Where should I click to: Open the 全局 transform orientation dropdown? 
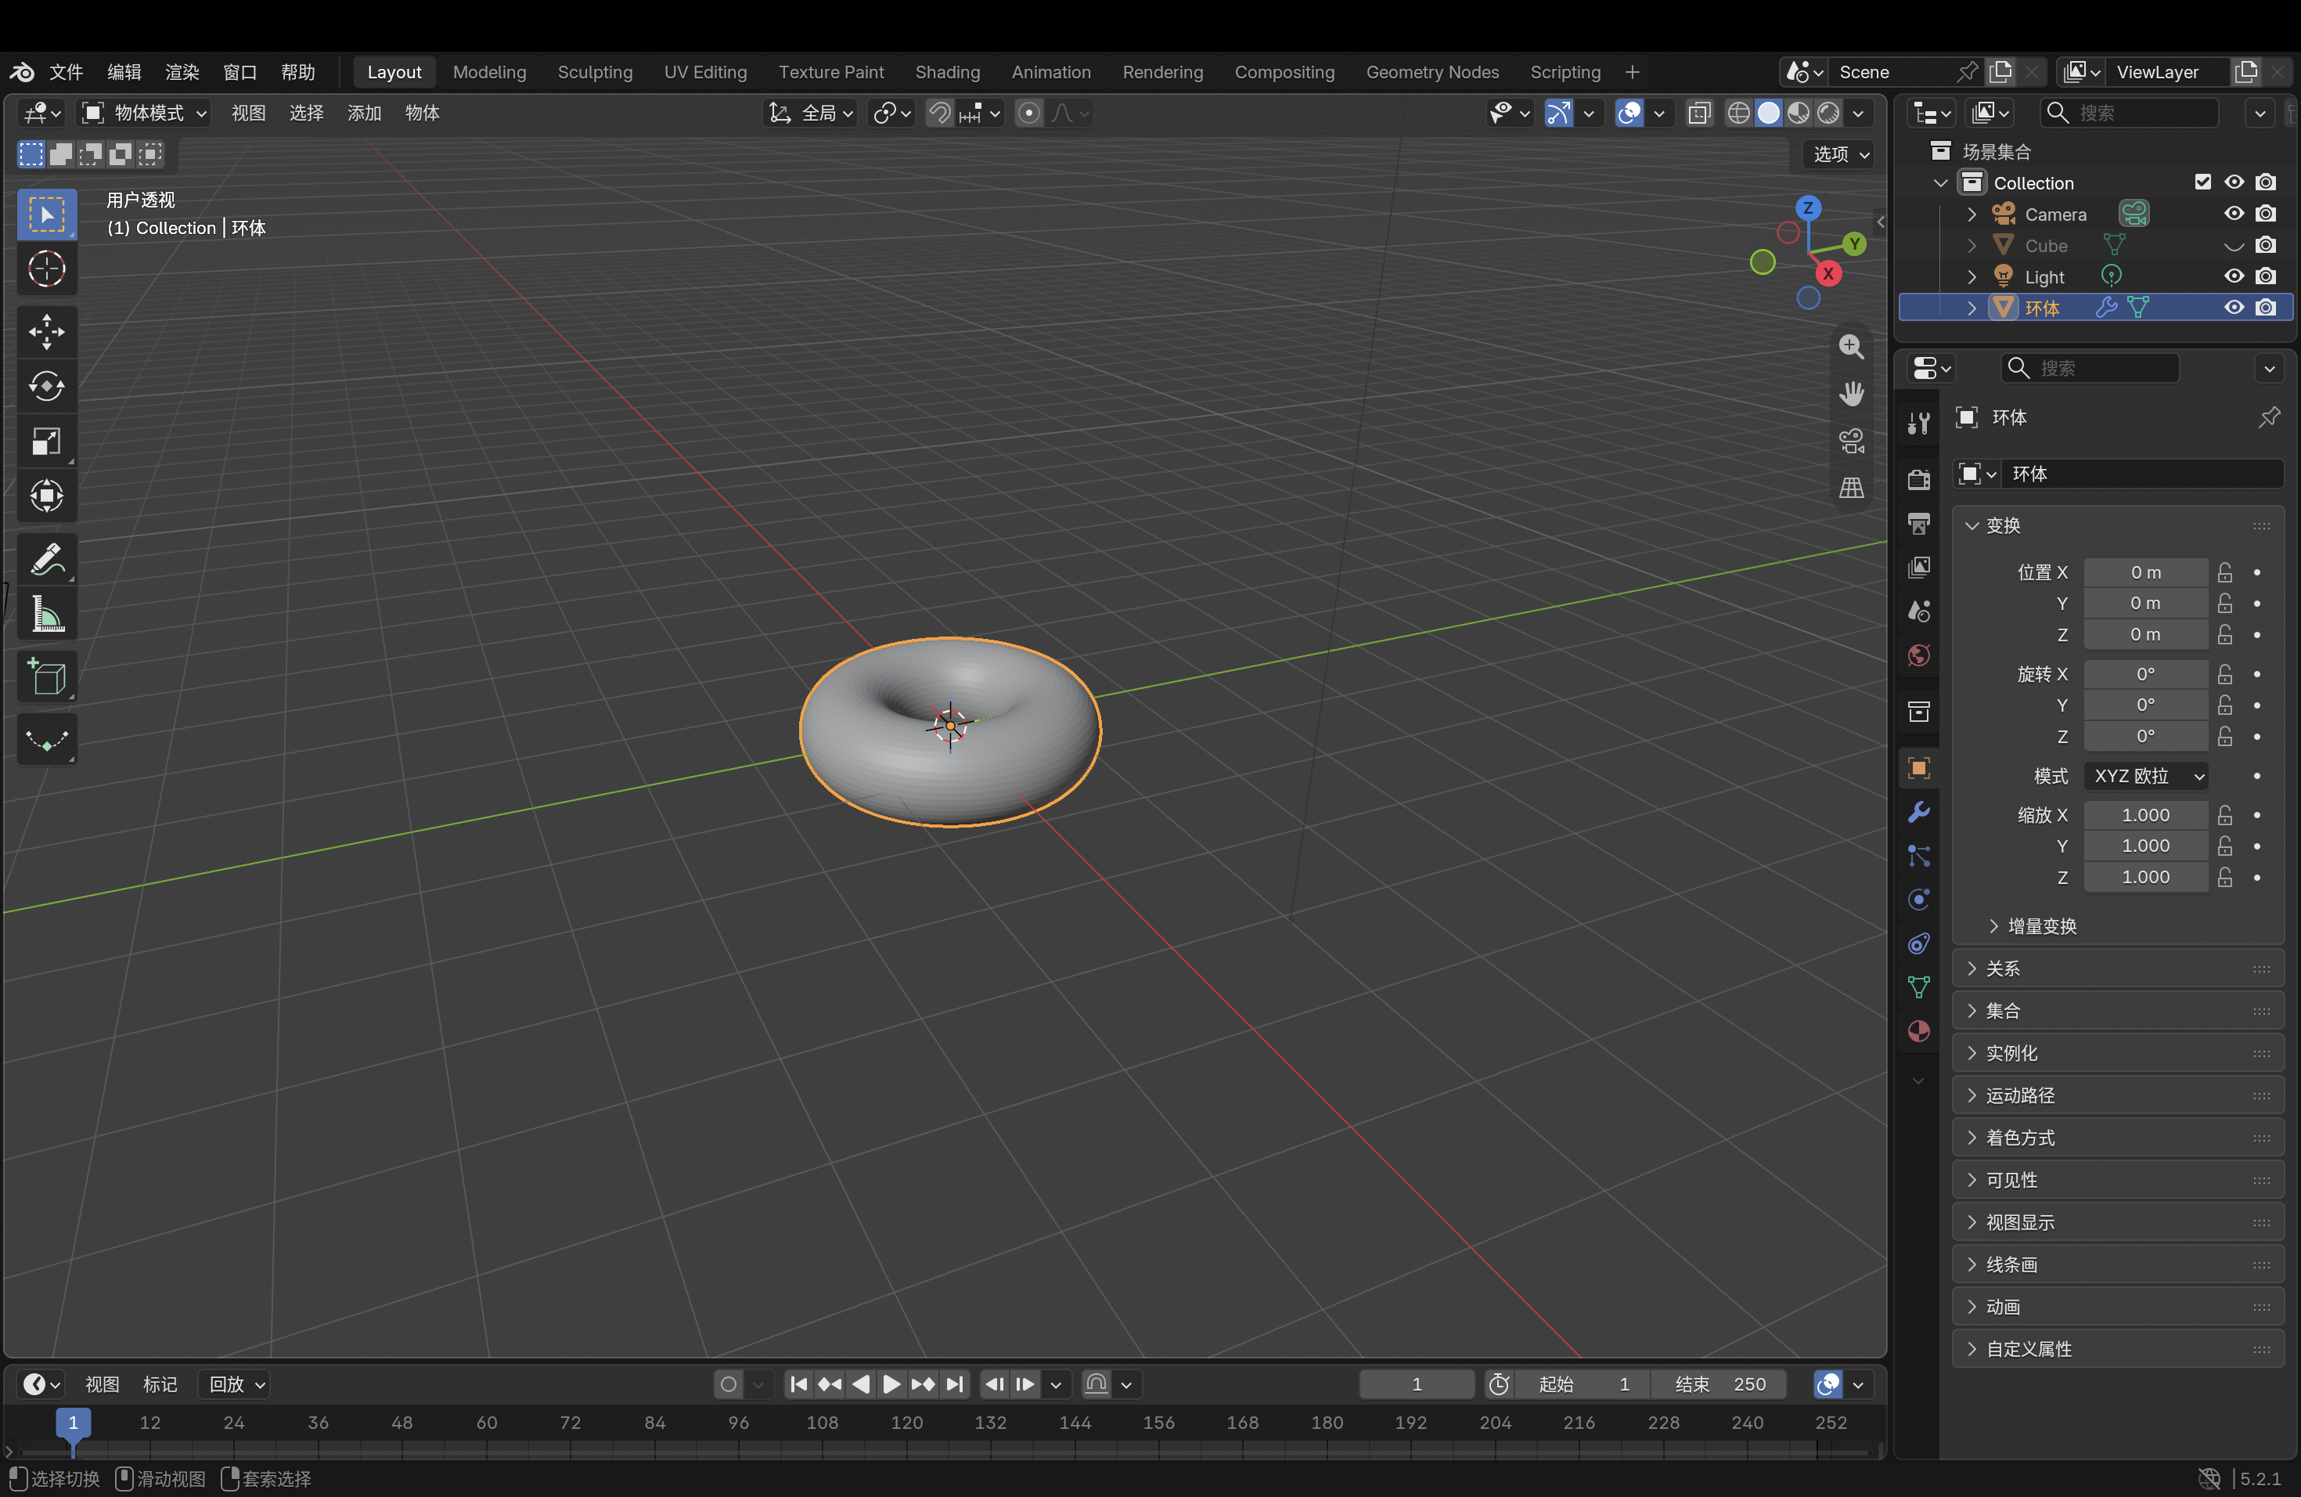(x=810, y=114)
